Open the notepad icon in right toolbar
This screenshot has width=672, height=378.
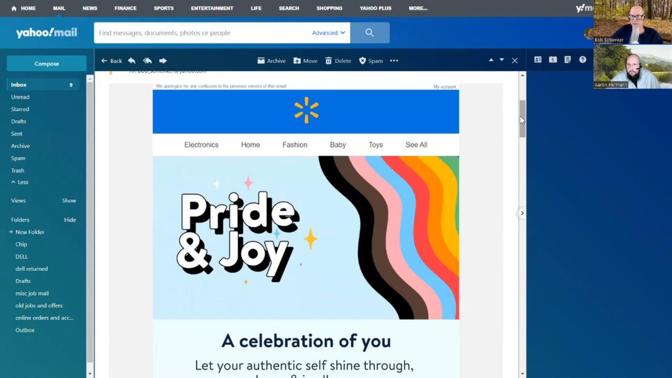tap(568, 60)
